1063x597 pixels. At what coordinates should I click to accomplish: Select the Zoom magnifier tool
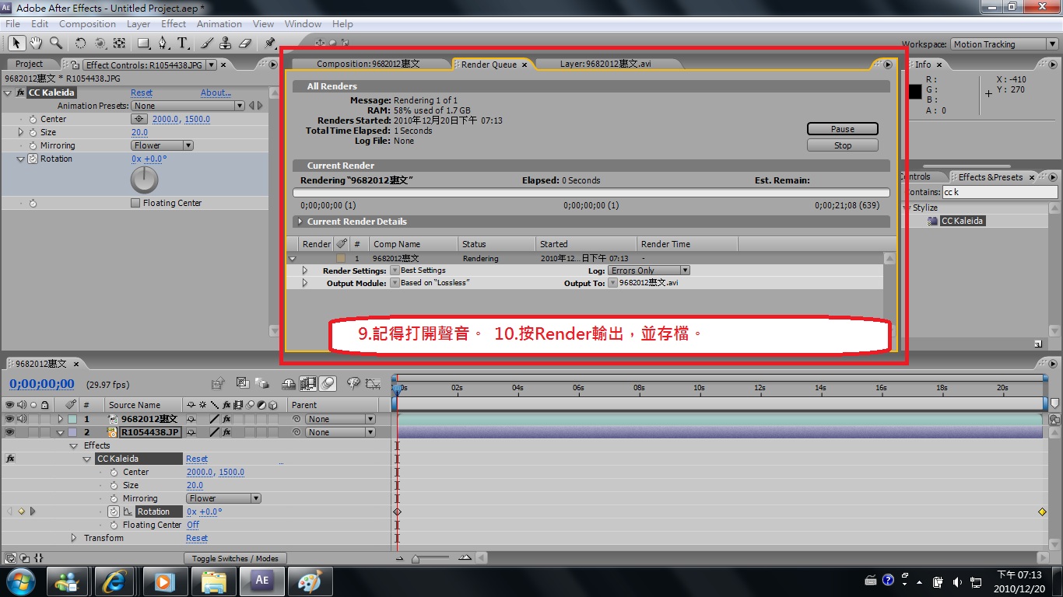point(56,44)
